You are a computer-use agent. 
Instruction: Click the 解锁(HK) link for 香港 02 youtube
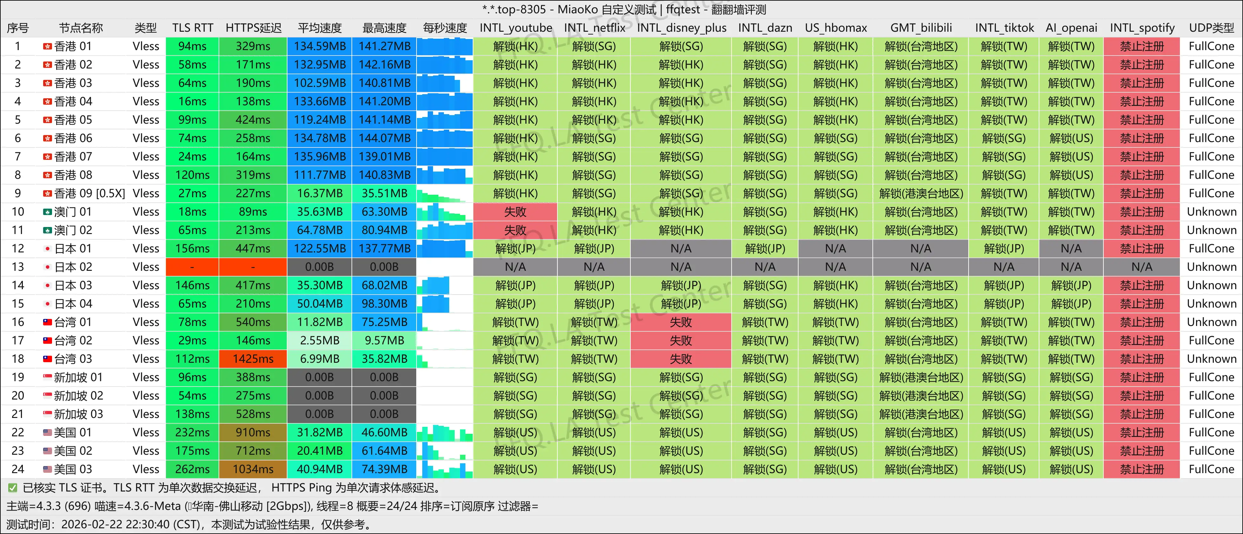pyautogui.click(x=515, y=64)
